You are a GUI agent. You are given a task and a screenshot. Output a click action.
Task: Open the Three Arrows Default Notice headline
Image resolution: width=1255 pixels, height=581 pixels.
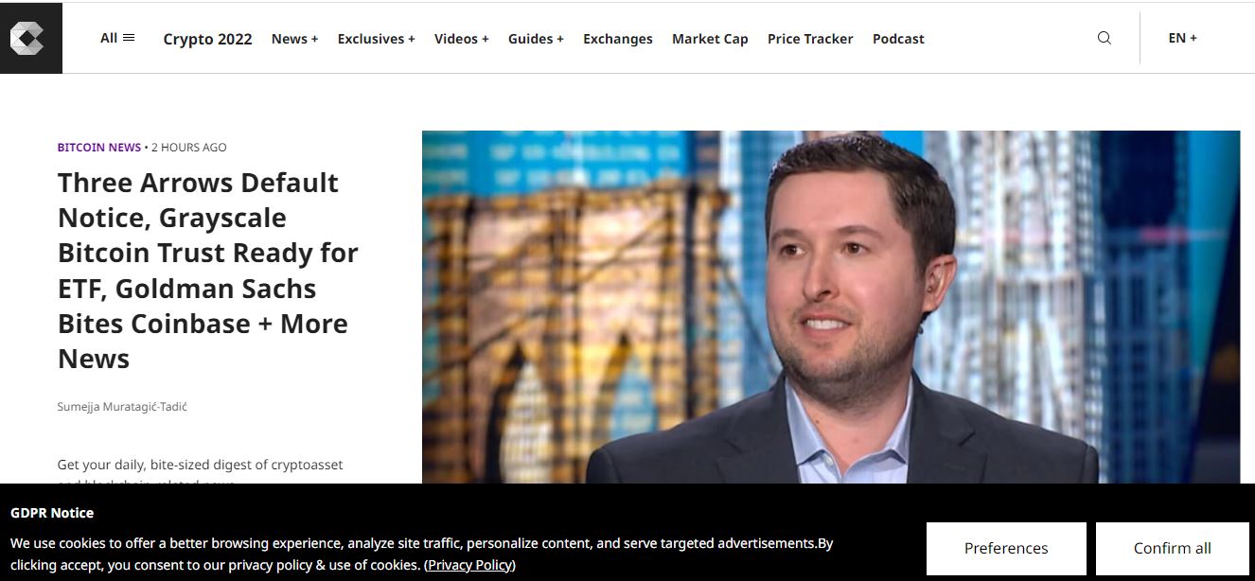[208, 271]
